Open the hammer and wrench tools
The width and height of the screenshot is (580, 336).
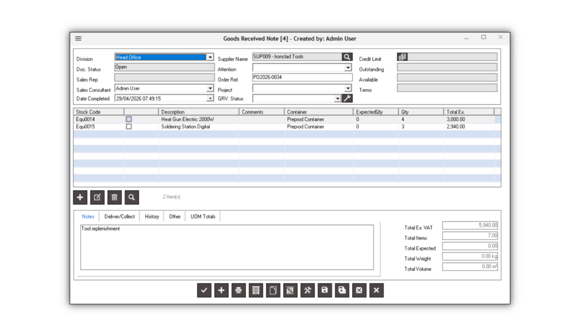308,290
